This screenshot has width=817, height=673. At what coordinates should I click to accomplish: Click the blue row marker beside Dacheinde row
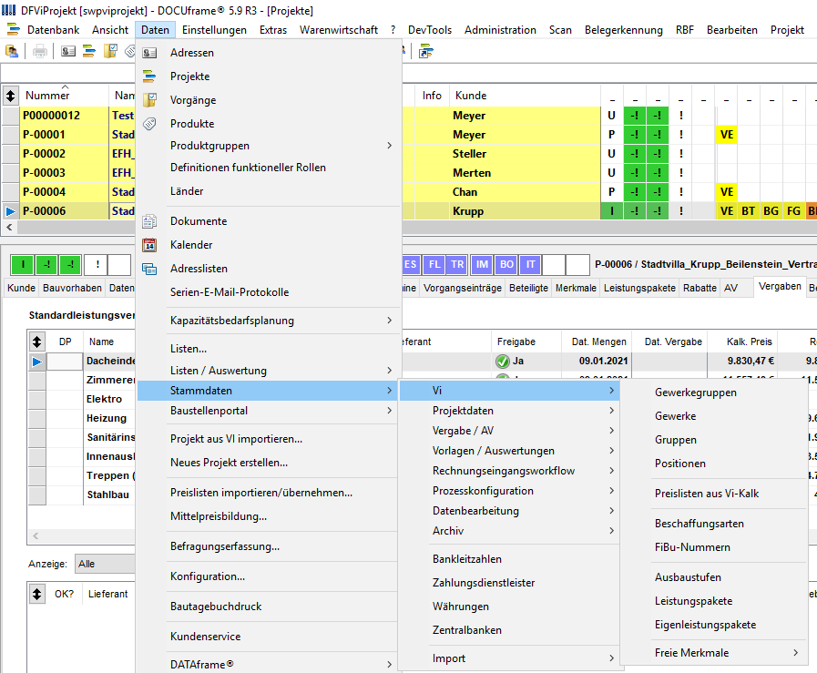(x=36, y=362)
